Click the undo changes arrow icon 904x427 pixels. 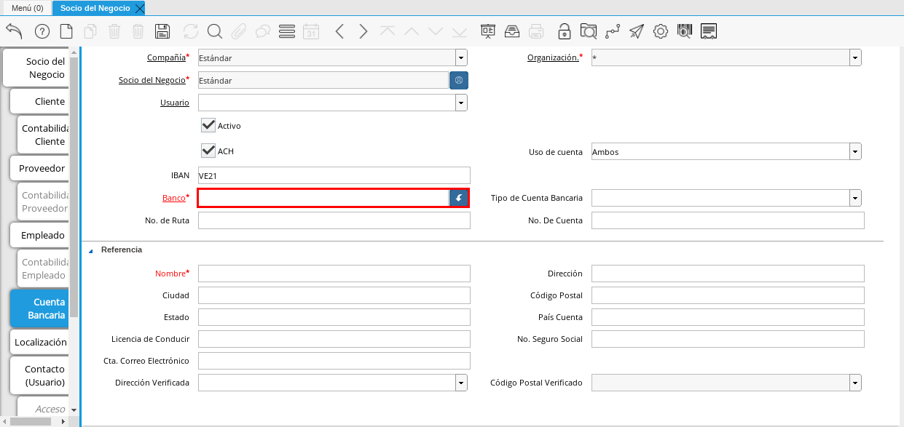coord(14,31)
